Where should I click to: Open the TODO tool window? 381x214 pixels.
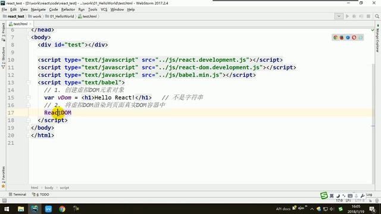[x=41, y=194]
